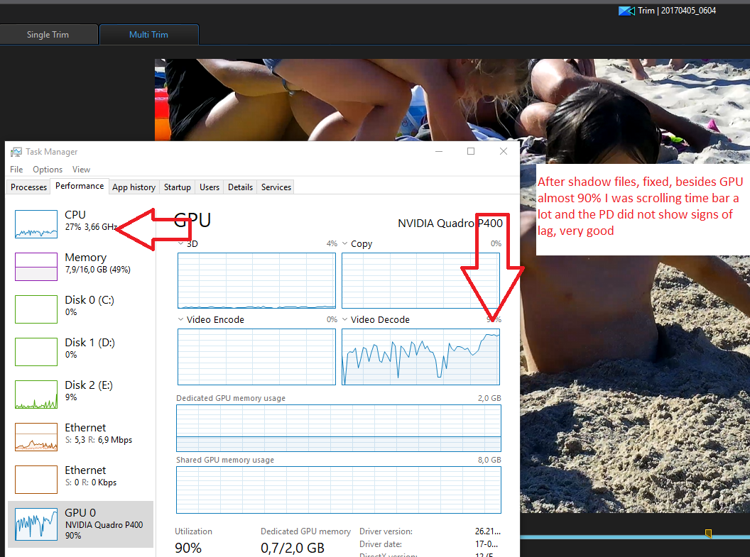Select the Memory performance entry
The height and width of the screenshot is (557, 750).
coord(80,267)
